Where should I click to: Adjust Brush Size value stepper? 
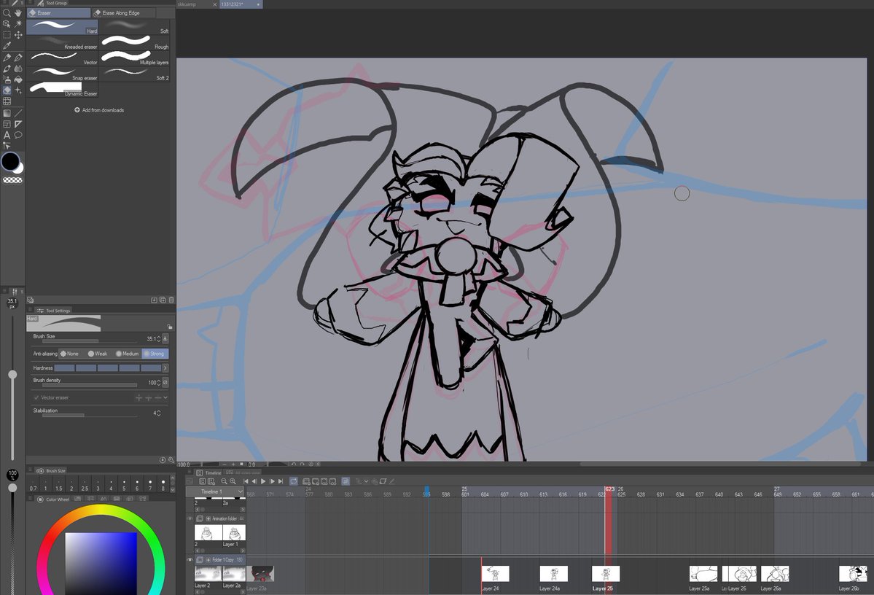click(159, 338)
